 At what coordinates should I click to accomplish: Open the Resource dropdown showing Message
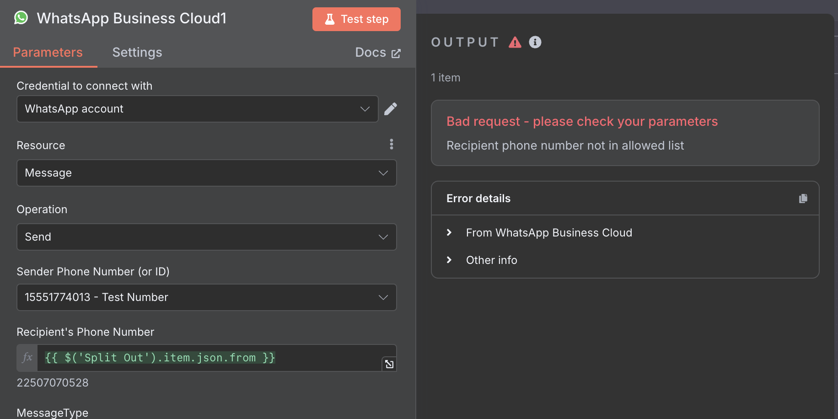pos(207,173)
